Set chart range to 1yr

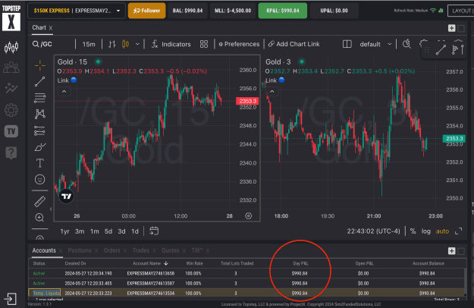[64, 231]
